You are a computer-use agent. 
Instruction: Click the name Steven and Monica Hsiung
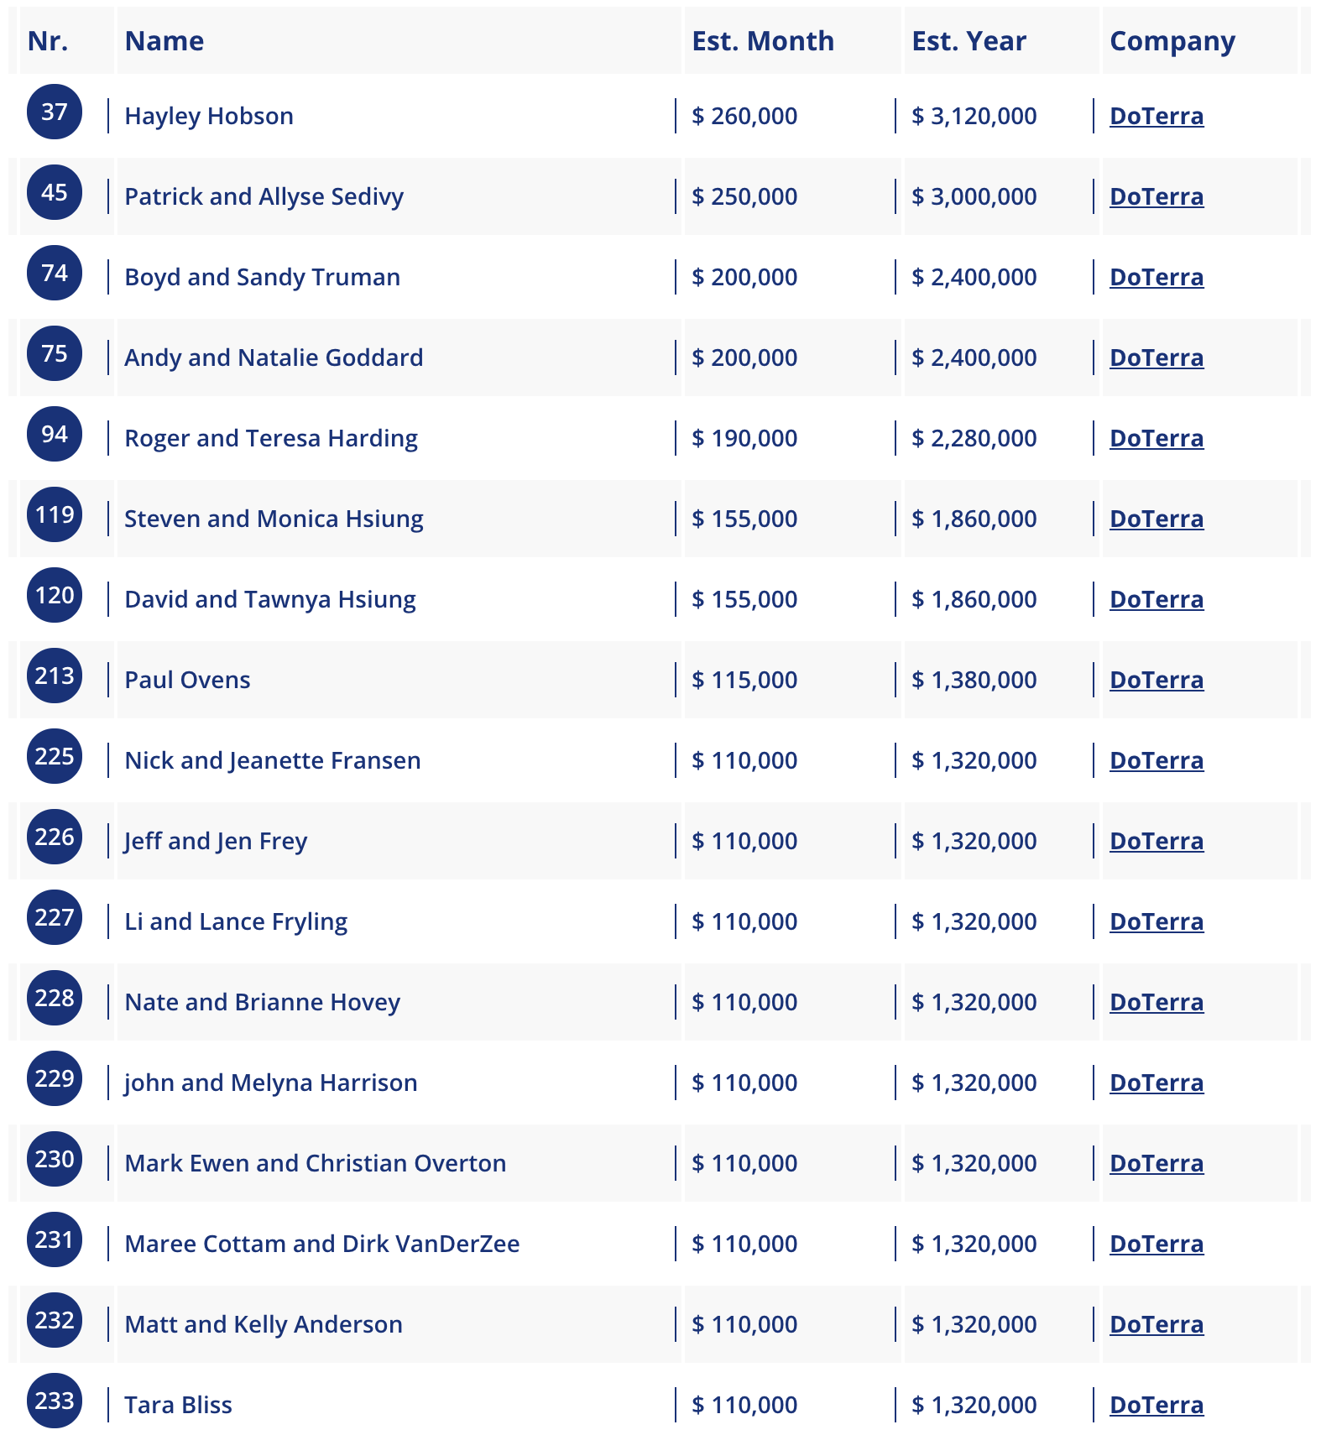tap(274, 519)
